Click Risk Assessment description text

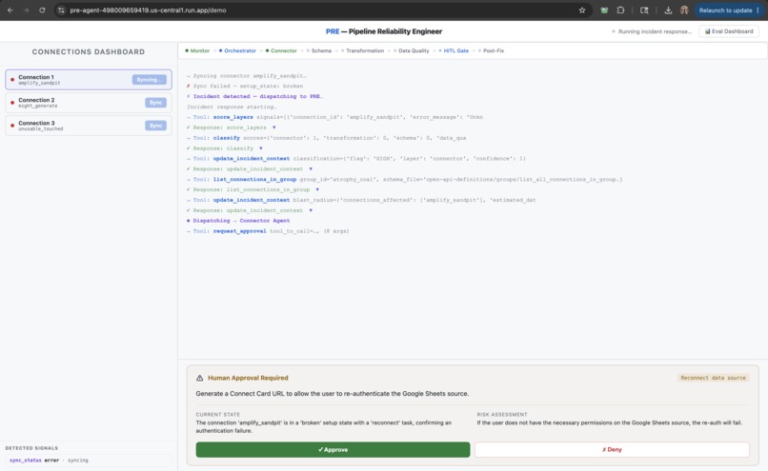click(609, 422)
